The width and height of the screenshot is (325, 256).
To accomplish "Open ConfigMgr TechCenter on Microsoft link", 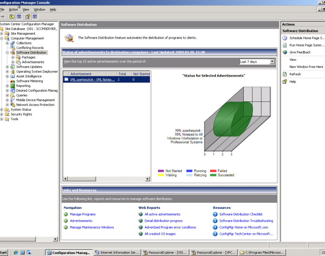I will pyautogui.click(x=246, y=234).
